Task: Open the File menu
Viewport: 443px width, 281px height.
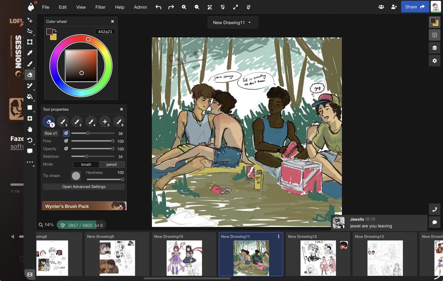Action: [45, 7]
